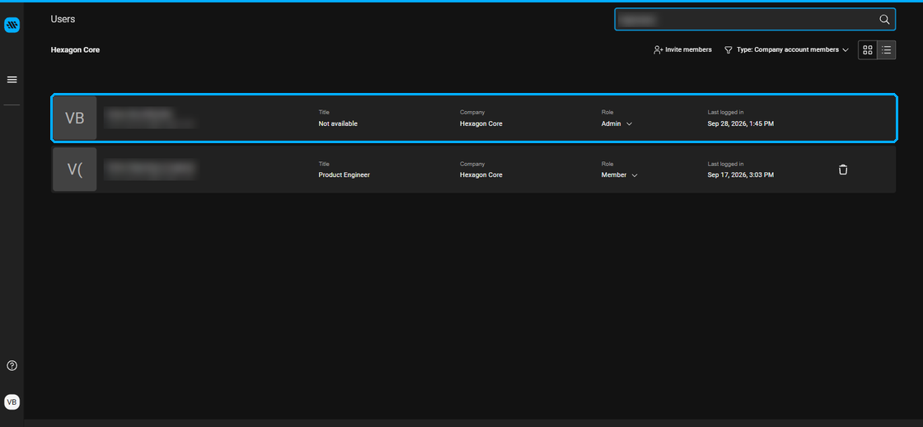Screen dimensions: 923x427
Task: Click the Hexagon Core heading
Action: [75, 50]
